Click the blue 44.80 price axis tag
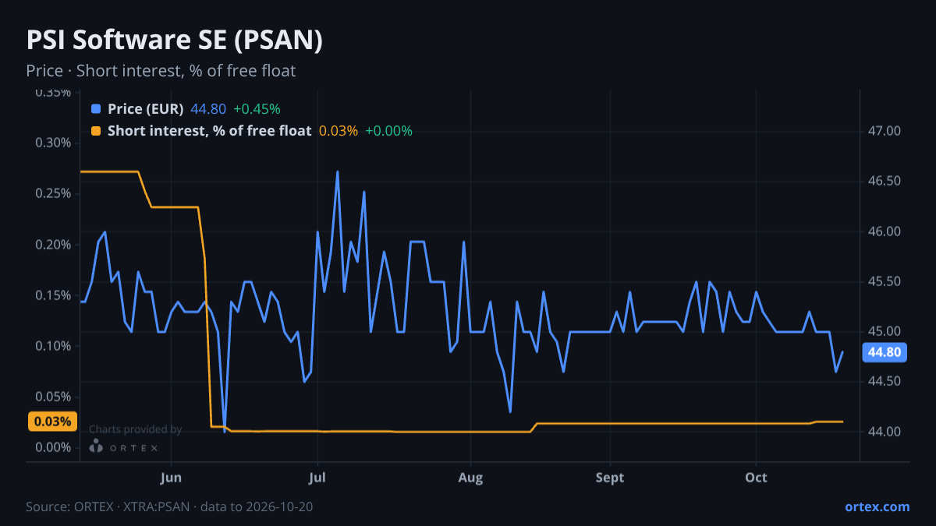The image size is (936, 526). pyautogui.click(x=885, y=353)
